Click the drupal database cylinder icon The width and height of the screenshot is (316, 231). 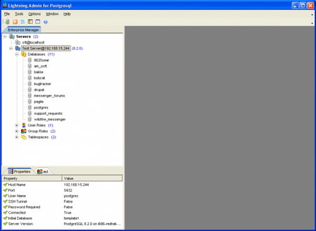30,90
